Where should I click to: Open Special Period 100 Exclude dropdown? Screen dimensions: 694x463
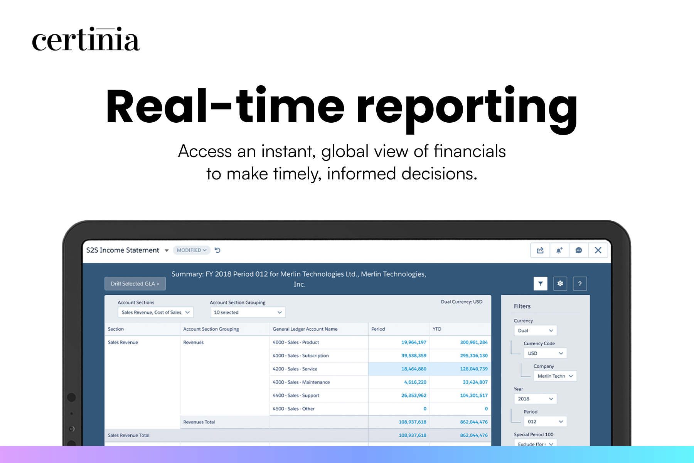coord(535,444)
